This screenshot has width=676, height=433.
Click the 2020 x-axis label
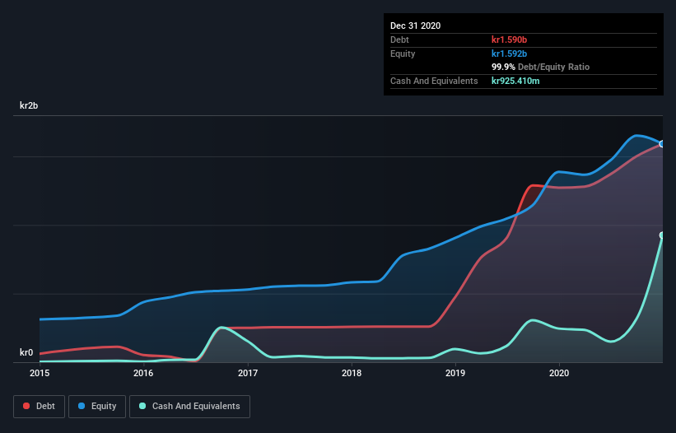pos(559,373)
